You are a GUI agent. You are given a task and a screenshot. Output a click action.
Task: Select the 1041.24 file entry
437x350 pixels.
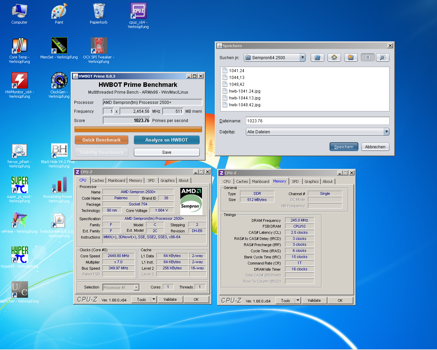(x=234, y=71)
